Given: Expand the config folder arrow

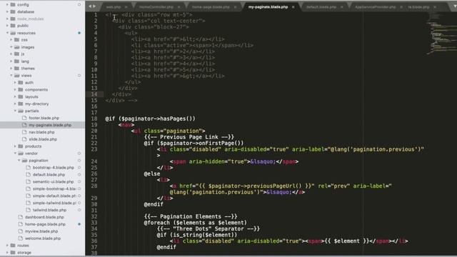Looking at the screenshot, I should click(x=7, y=5).
